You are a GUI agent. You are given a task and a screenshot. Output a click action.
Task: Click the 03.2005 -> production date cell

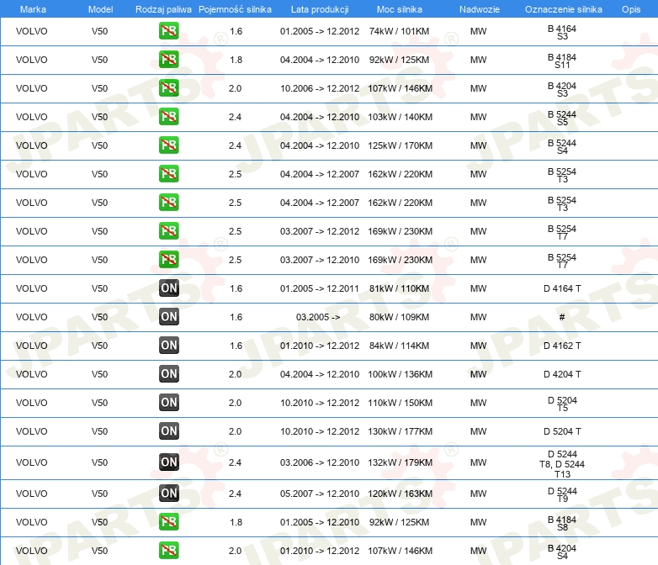point(318,317)
